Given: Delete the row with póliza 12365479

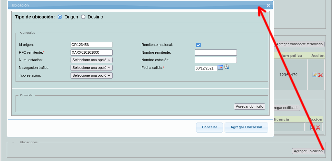Looking at the screenshot, I should 320,75.
